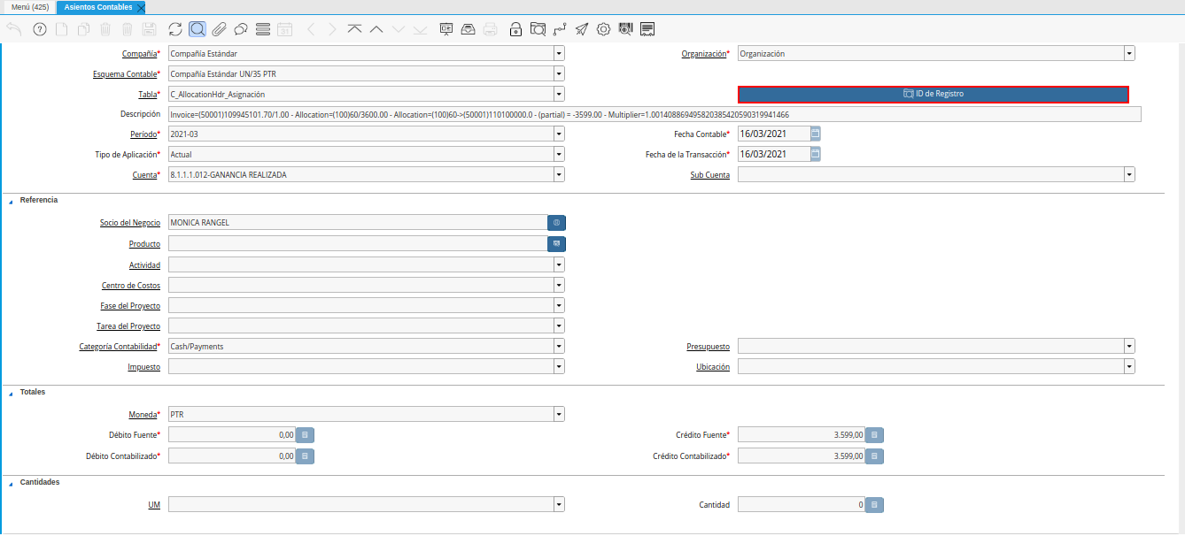Open the workflow icon in toolbar
Image resolution: width=1185 pixels, height=536 pixels.
tap(560, 29)
